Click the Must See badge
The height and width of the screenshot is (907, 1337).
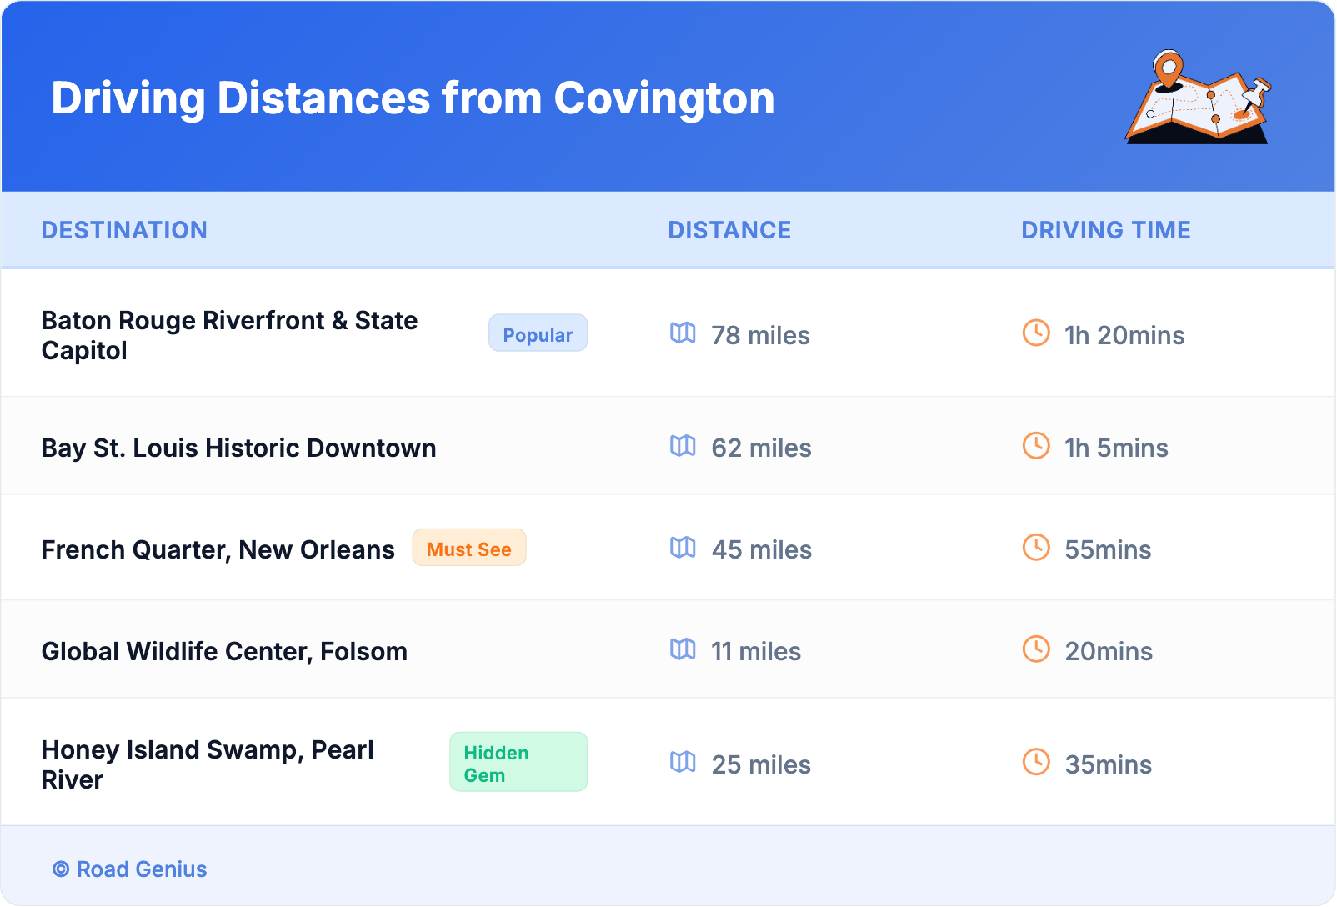pyautogui.click(x=469, y=549)
